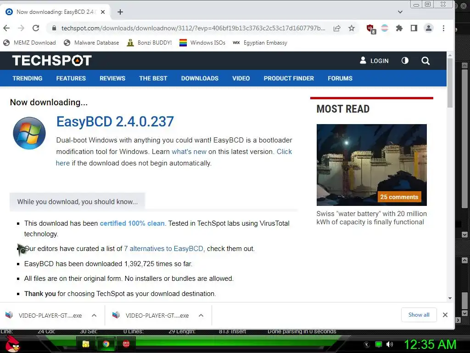
Task: Click the address bar URL field
Action: tap(193, 28)
